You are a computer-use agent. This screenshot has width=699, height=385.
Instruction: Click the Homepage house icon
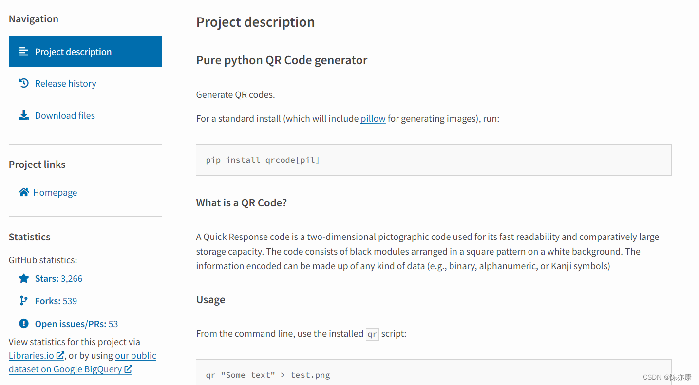[23, 192]
